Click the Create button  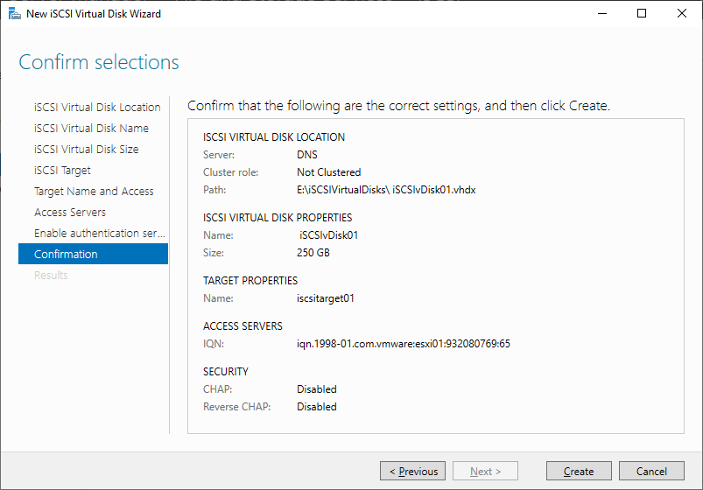[579, 471]
